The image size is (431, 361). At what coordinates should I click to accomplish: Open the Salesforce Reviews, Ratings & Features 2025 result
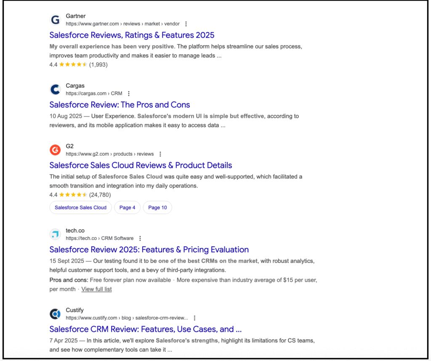coord(132,35)
